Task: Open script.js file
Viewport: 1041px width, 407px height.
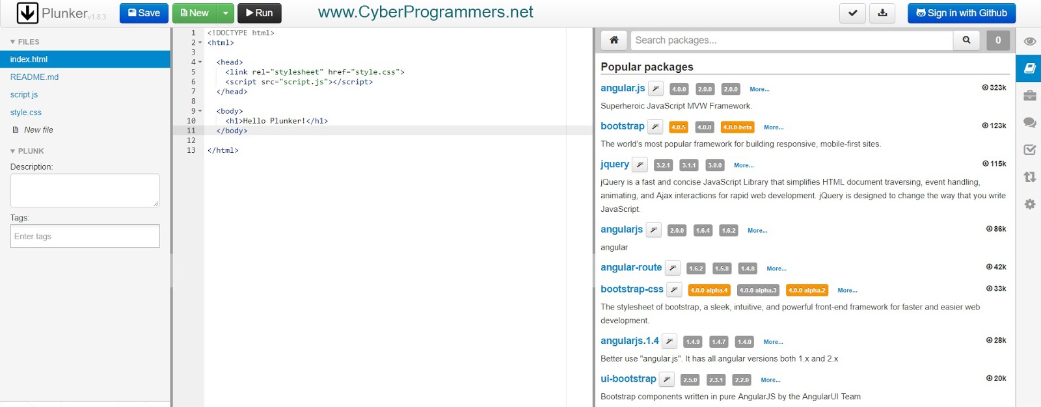Action: [x=24, y=94]
